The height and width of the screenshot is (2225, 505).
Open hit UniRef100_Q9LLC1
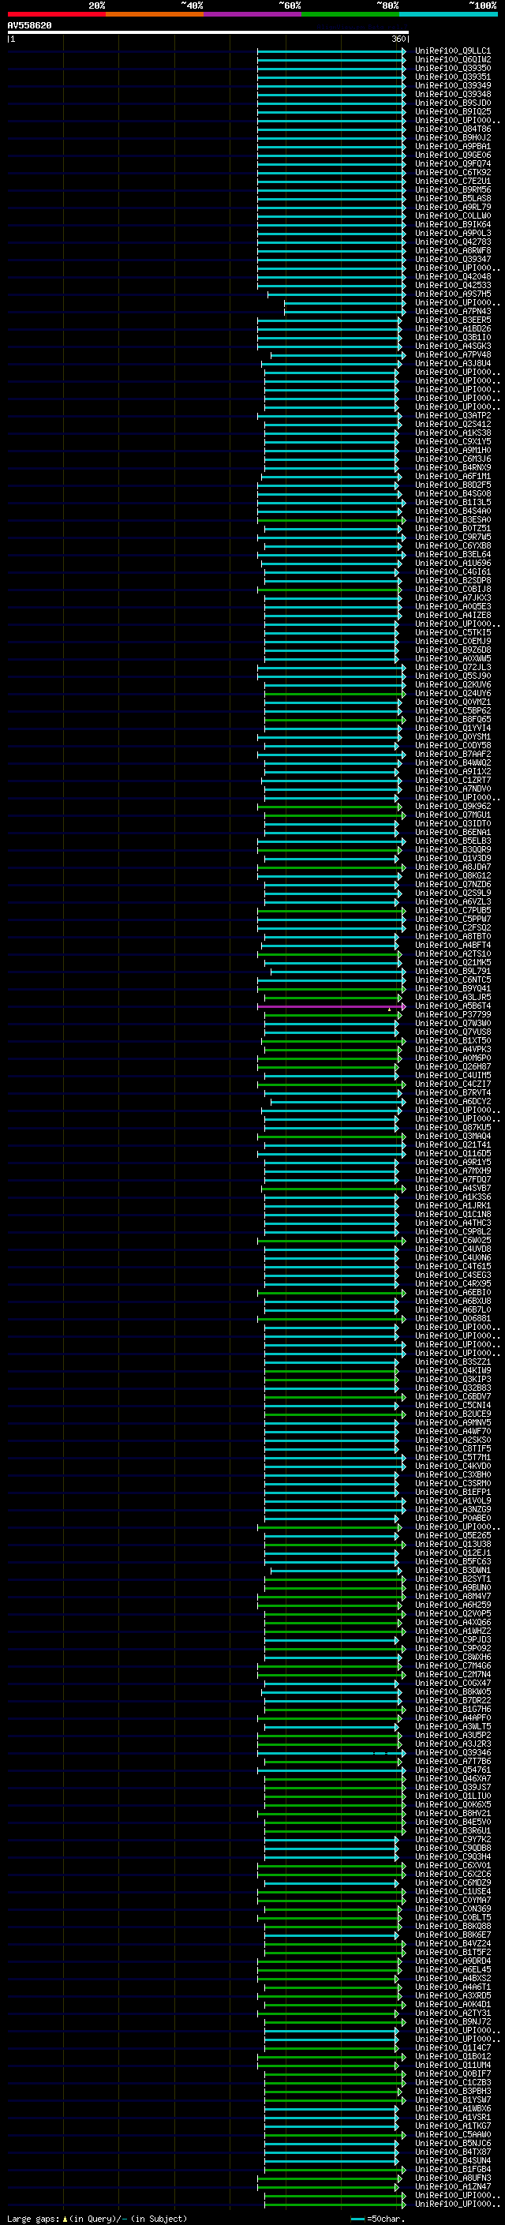452,51
